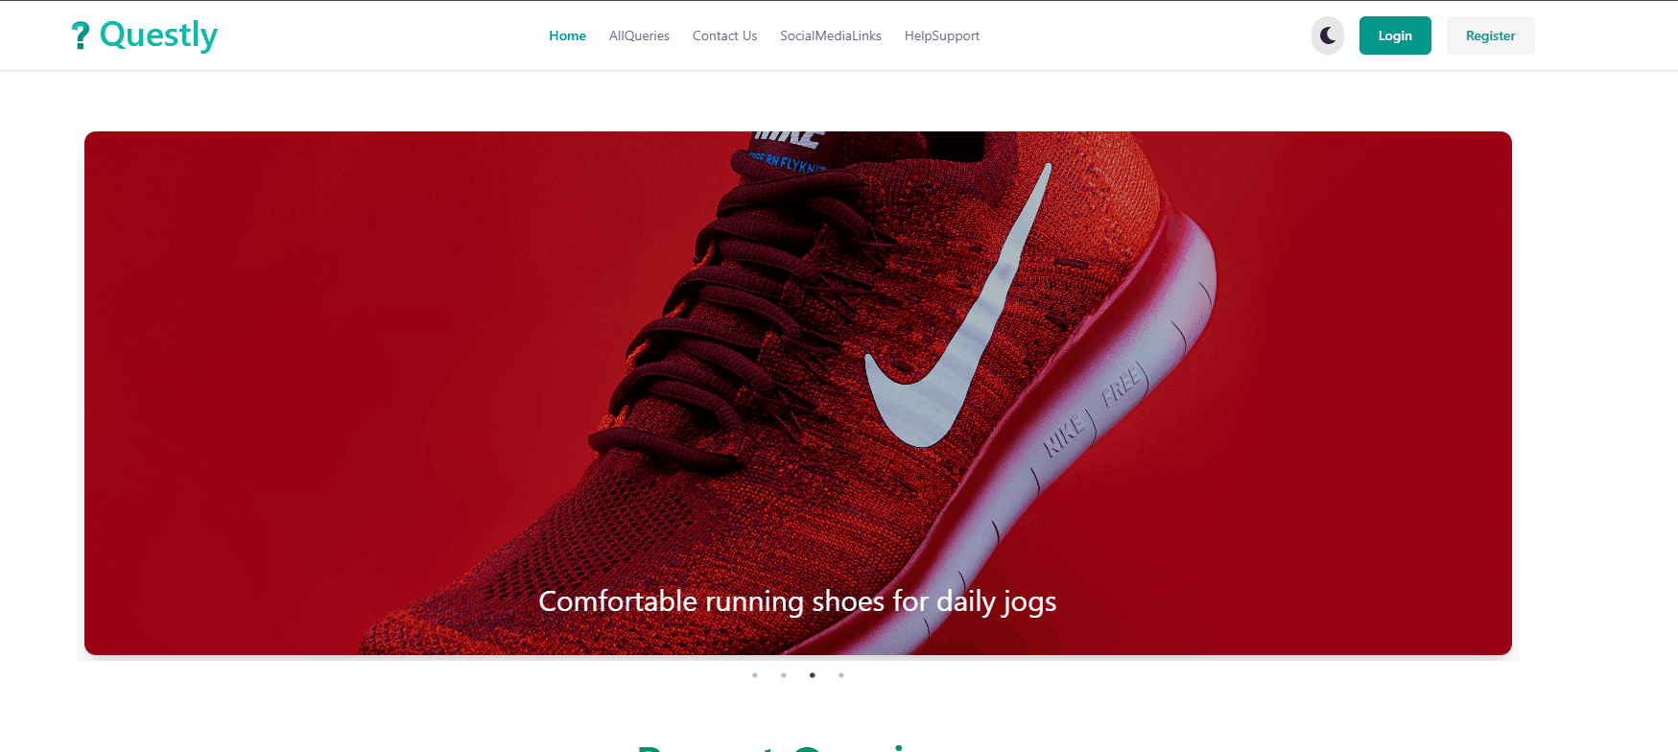
Task: Toggle dark mode with the moon icon
Action: (x=1328, y=35)
